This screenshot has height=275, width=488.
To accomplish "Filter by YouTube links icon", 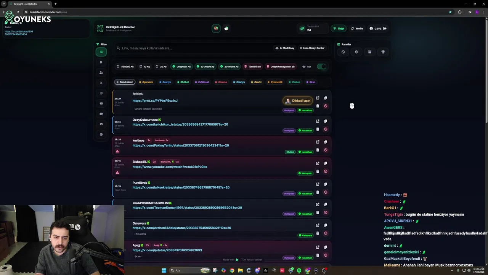I will tap(101, 104).
